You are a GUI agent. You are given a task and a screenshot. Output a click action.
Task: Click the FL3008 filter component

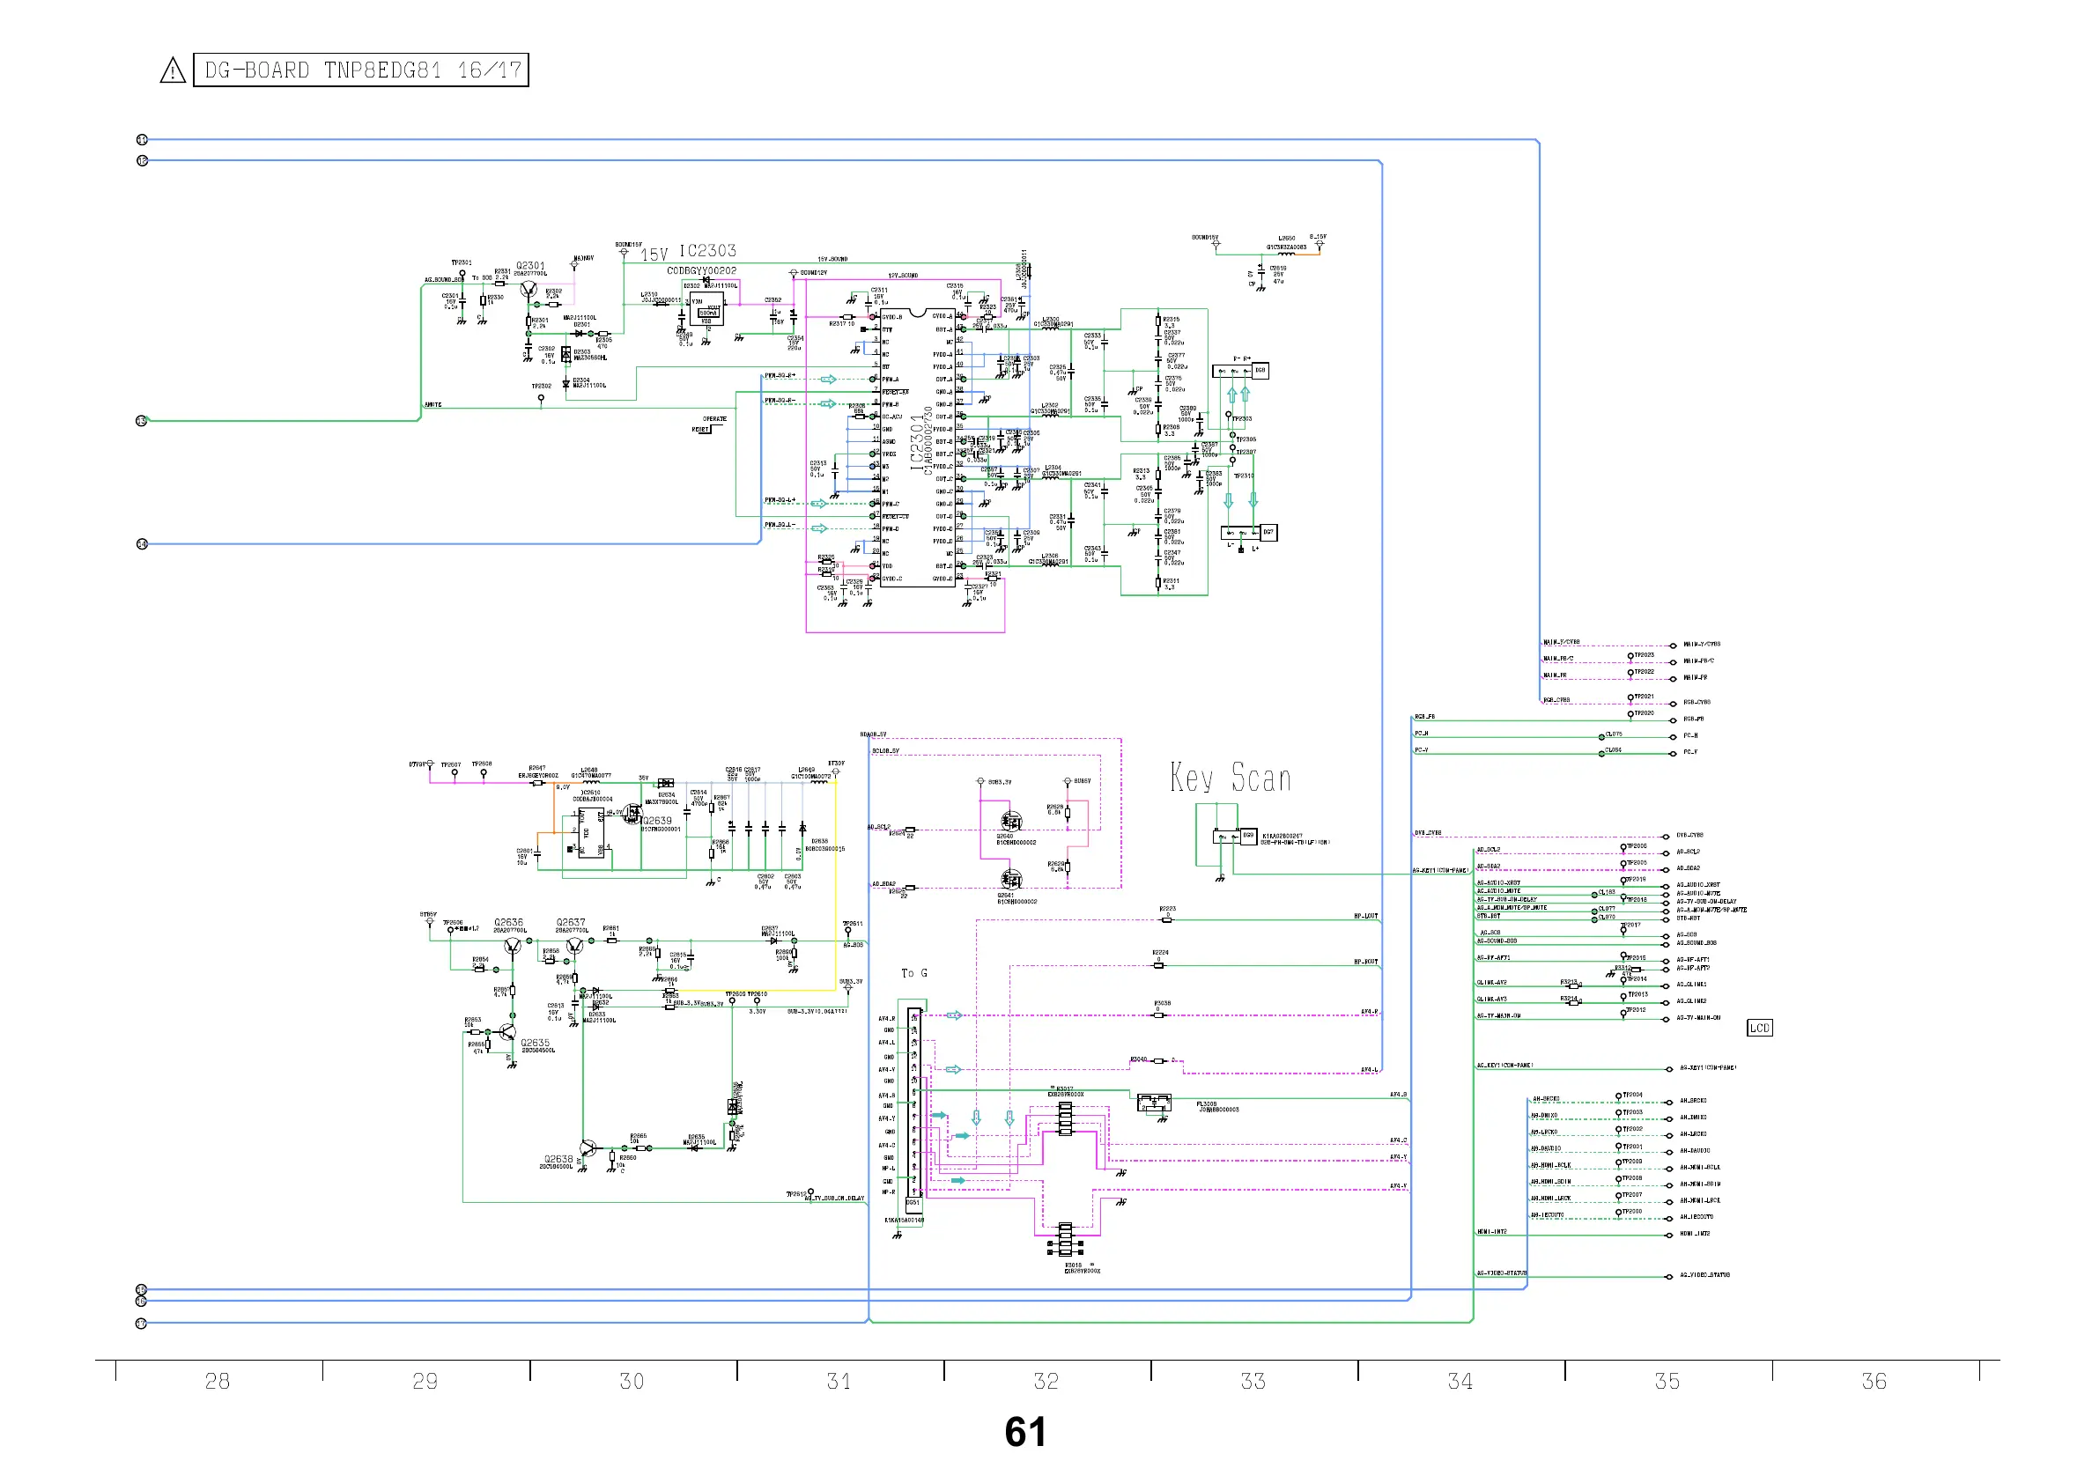coord(1154,1103)
